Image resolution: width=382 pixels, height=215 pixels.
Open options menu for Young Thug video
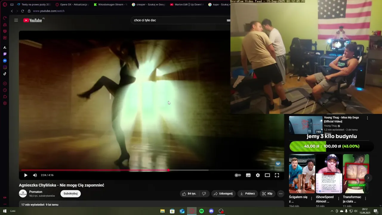point(367,118)
